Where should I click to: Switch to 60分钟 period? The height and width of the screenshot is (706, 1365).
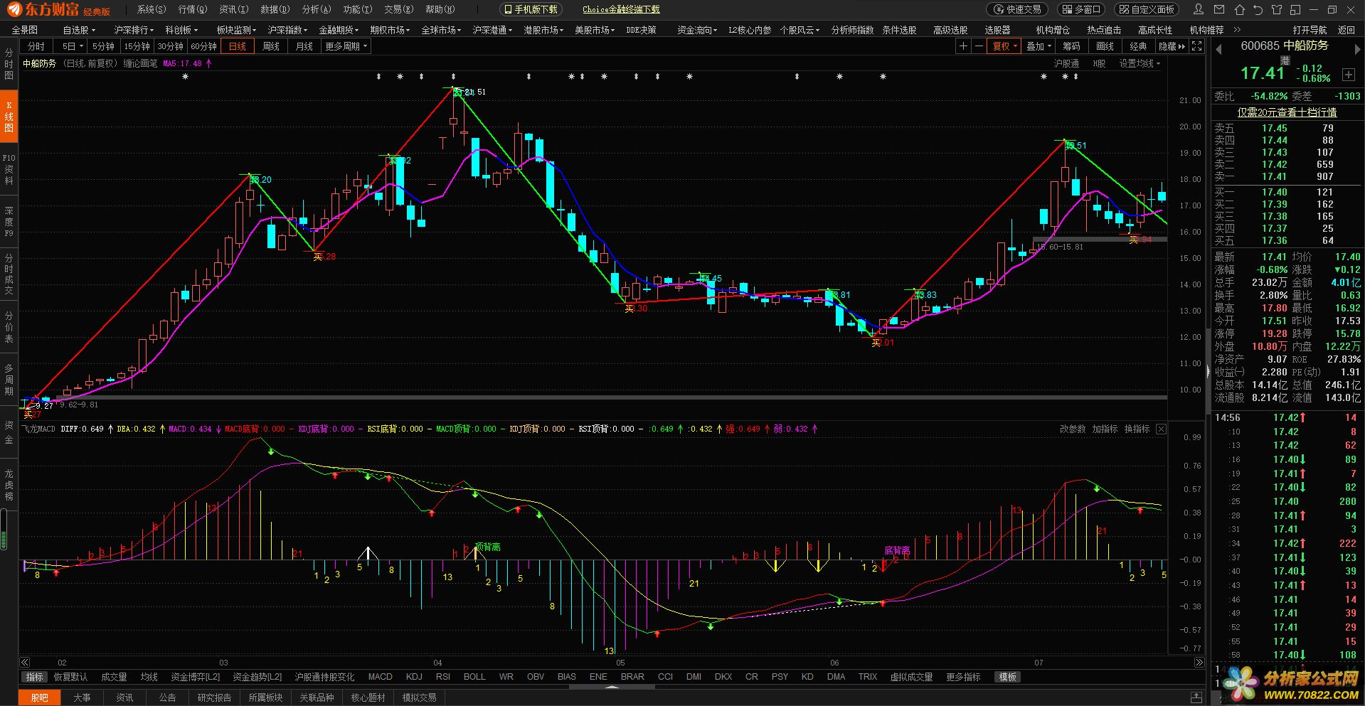click(204, 46)
